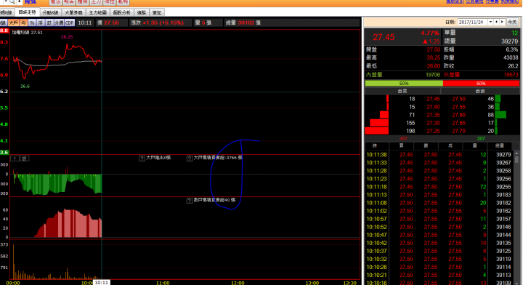This screenshot has width=523, height=285.
Task: Click ask quantity 88 in order book
Action: coord(490,115)
